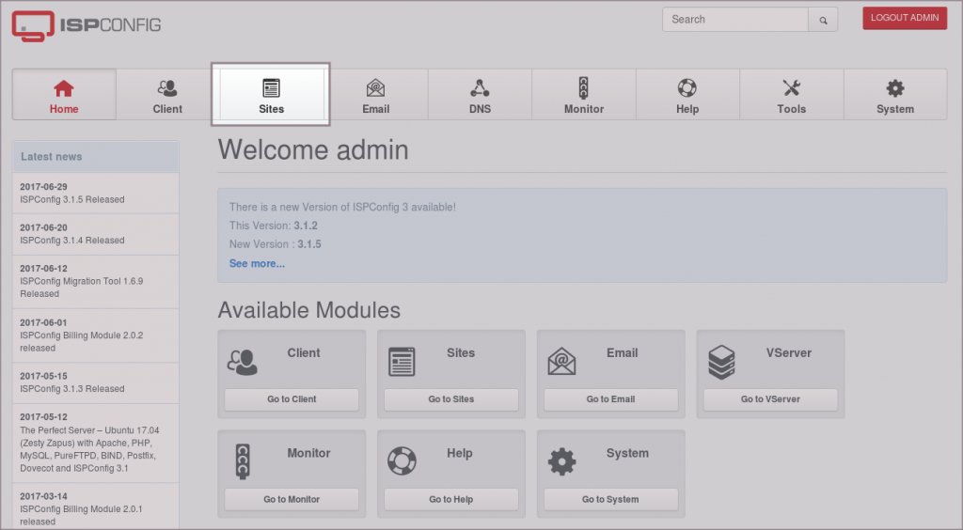
Task: Click the Home house icon
Action: [64, 88]
